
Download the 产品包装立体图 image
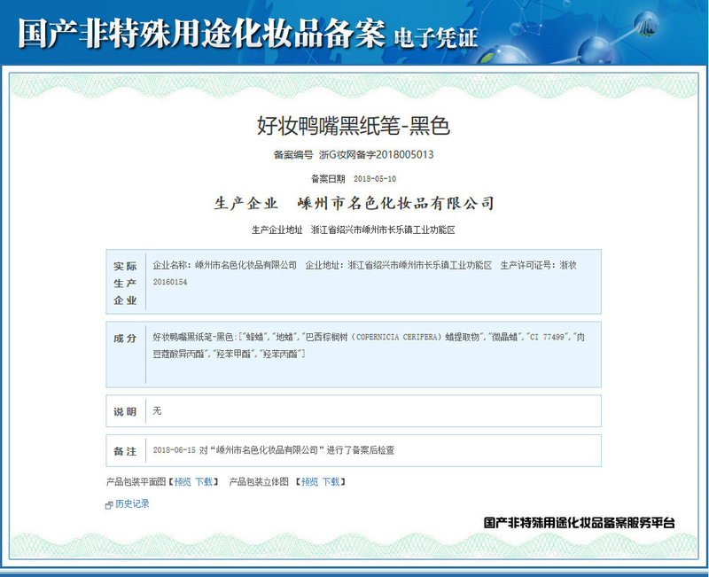pyautogui.click(x=331, y=482)
